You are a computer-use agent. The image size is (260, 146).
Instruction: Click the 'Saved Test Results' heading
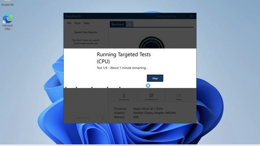[x=86, y=32]
